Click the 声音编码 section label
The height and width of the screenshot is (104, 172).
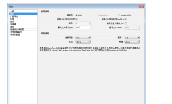pos(45,33)
